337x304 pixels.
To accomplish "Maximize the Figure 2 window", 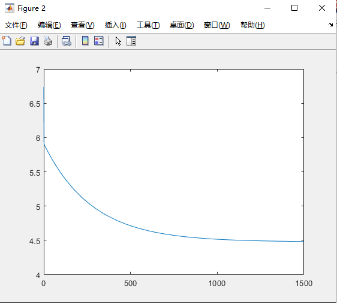I will click(294, 8).
